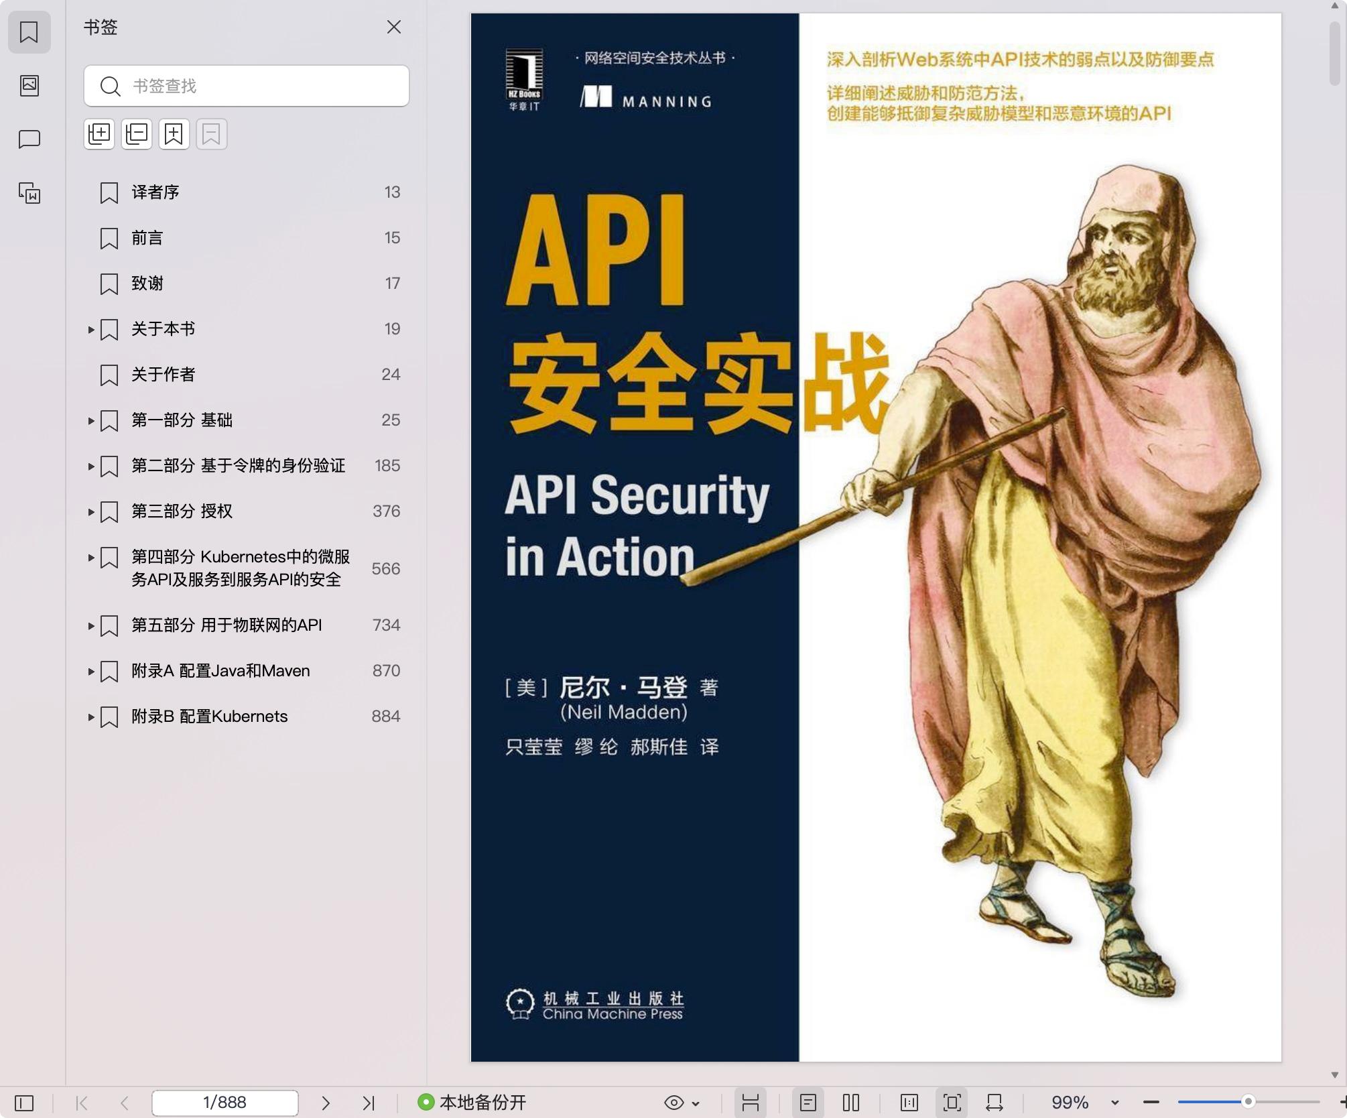Select two-page view
Screen dimensions: 1347x1118
click(851, 1103)
